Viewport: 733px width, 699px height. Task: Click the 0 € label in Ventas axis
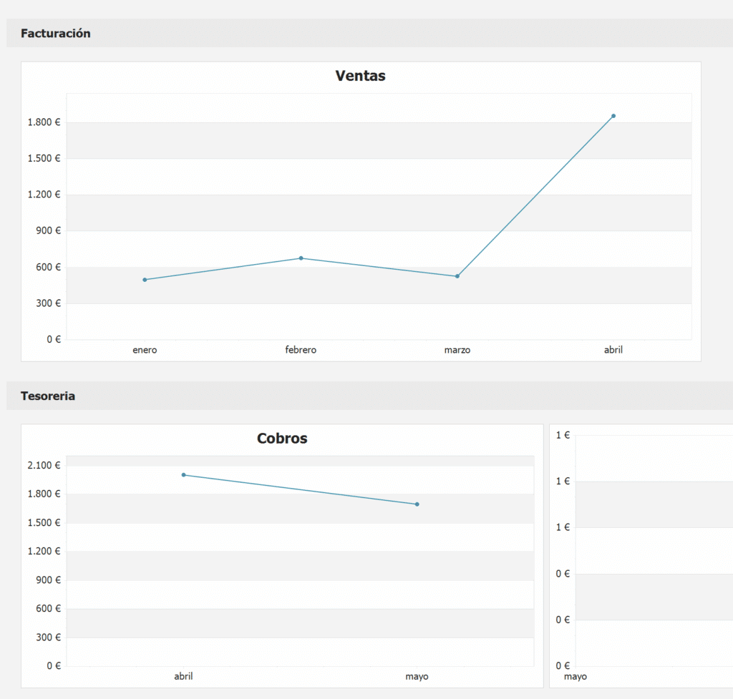54,339
